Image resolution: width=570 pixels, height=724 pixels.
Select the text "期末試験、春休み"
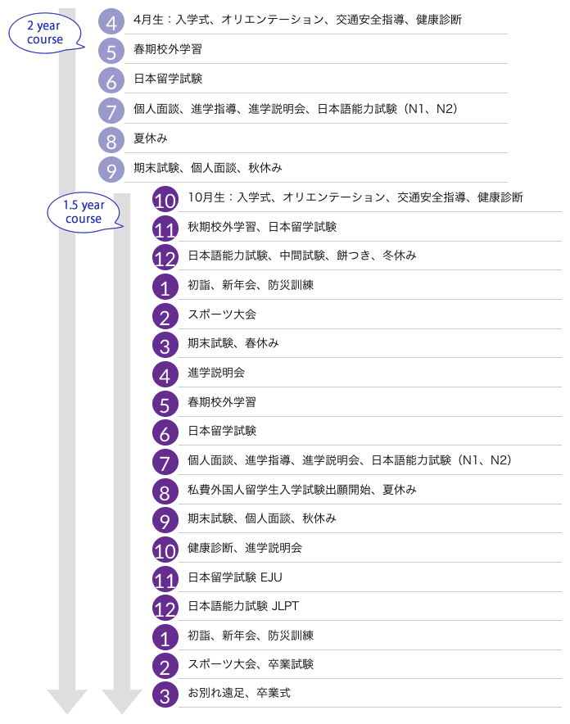(x=233, y=343)
